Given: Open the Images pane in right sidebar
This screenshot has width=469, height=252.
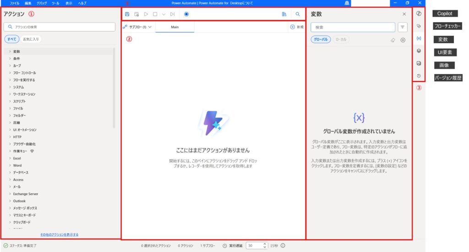Looking at the screenshot, I should 419,63.
